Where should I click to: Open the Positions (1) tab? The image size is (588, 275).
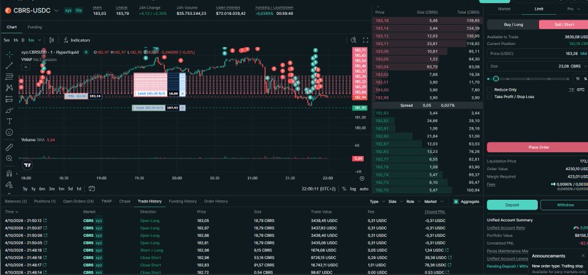(x=44, y=201)
